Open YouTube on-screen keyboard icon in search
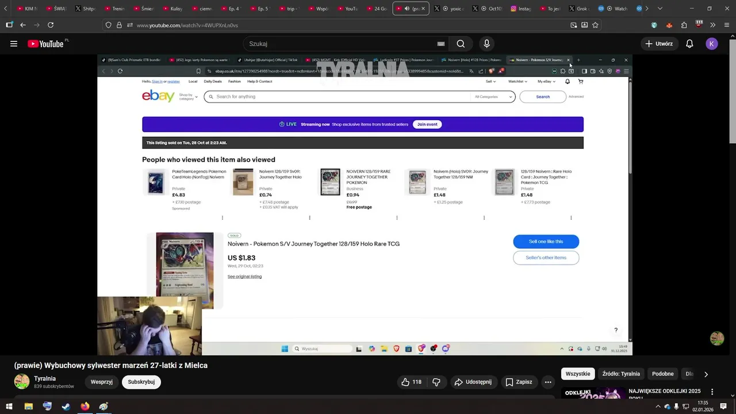Image resolution: width=736 pixels, height=414 pixels. coord(441,44)
